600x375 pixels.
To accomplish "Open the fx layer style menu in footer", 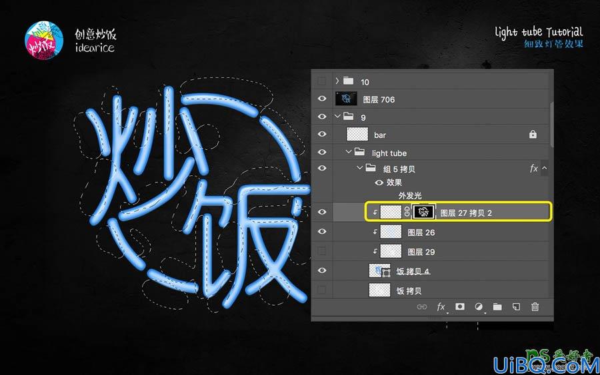I will pyautogui.click(x=441, y=306).
